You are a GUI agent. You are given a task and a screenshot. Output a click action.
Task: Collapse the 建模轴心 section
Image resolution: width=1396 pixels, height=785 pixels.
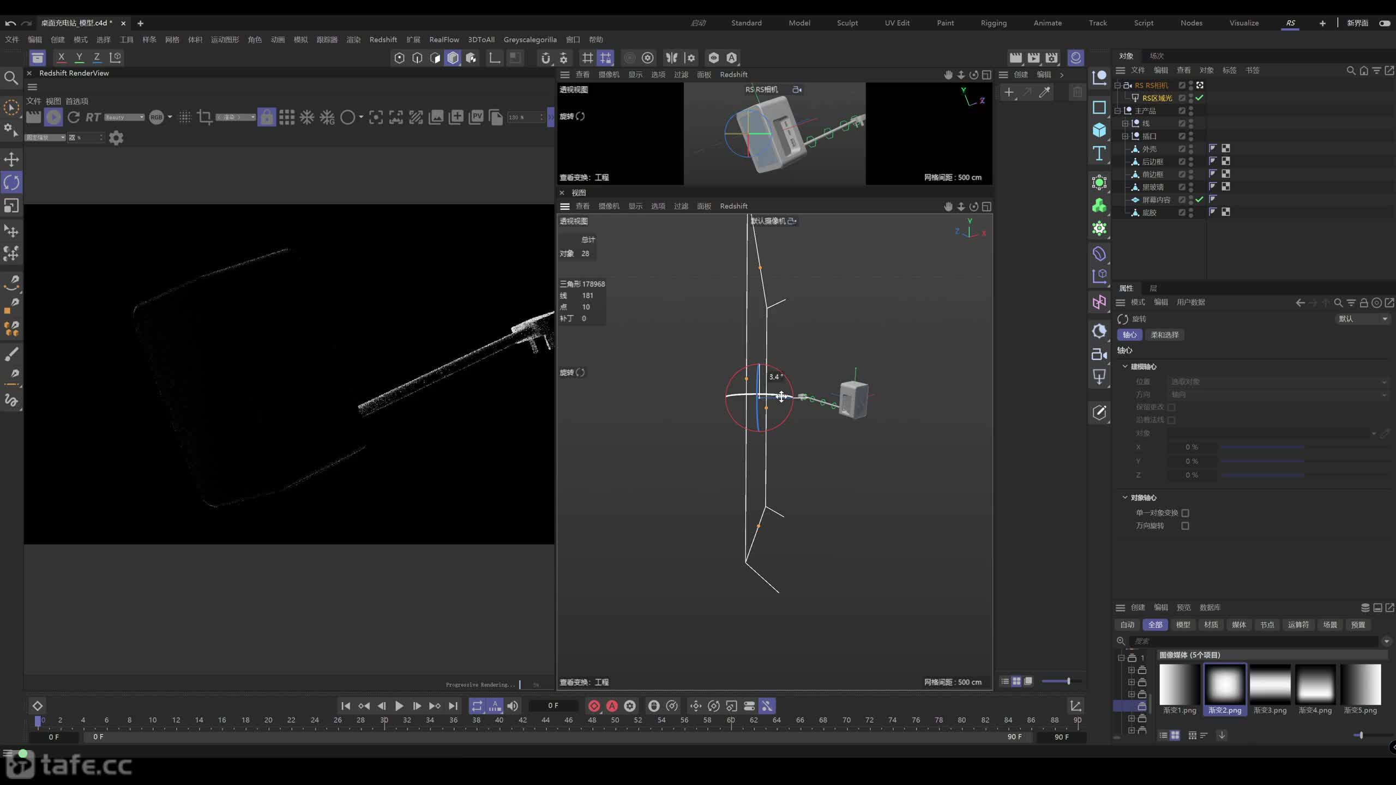(x=1124, y=366)
